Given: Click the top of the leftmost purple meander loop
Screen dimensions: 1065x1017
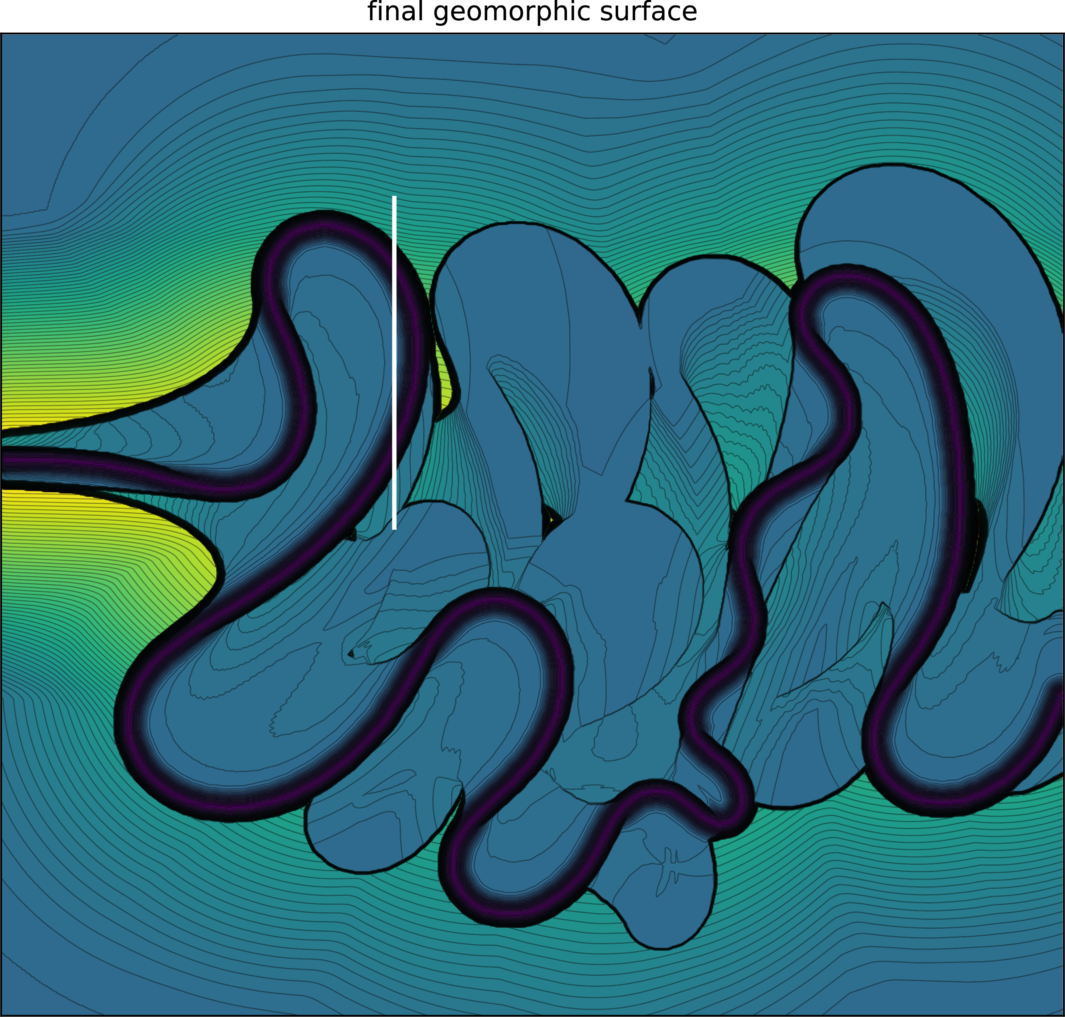Looking at the screenshot, I should pos(325,226).
